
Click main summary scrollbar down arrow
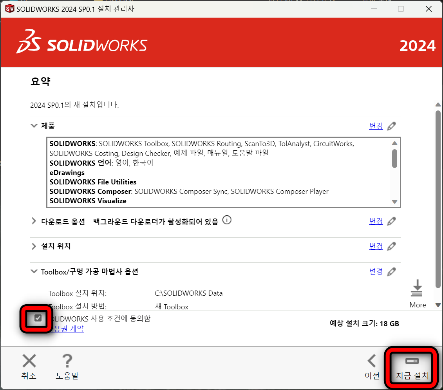(x=438, y=305)
